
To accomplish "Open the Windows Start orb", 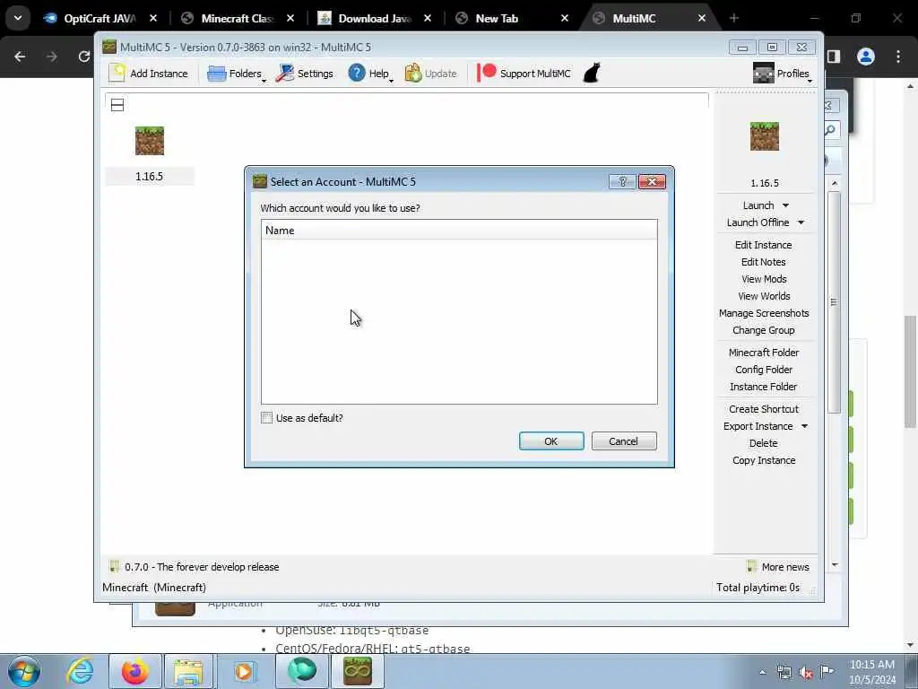I will 24,671.
